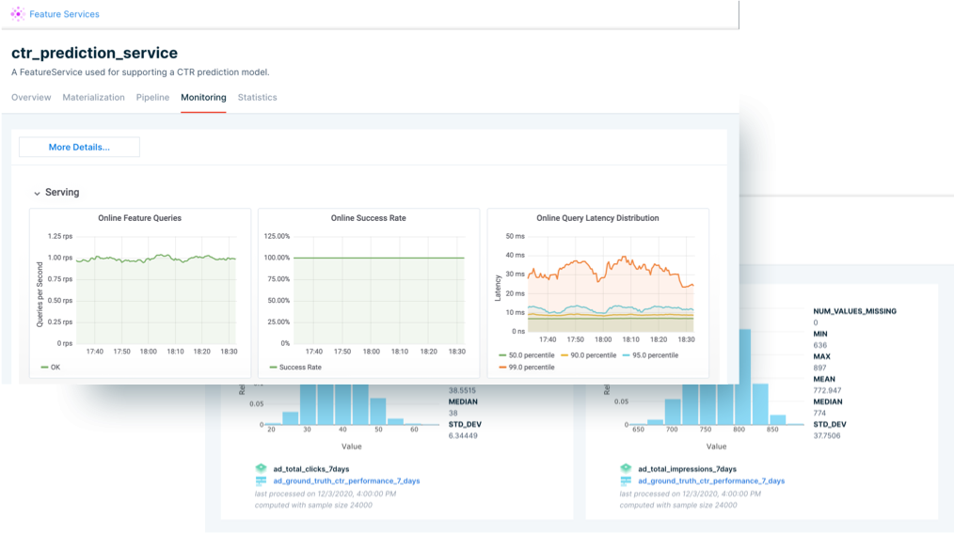This screenshot has width=954, height=534.
Task: Toggle the Success Rate legend entry
Action: point(295,368)
